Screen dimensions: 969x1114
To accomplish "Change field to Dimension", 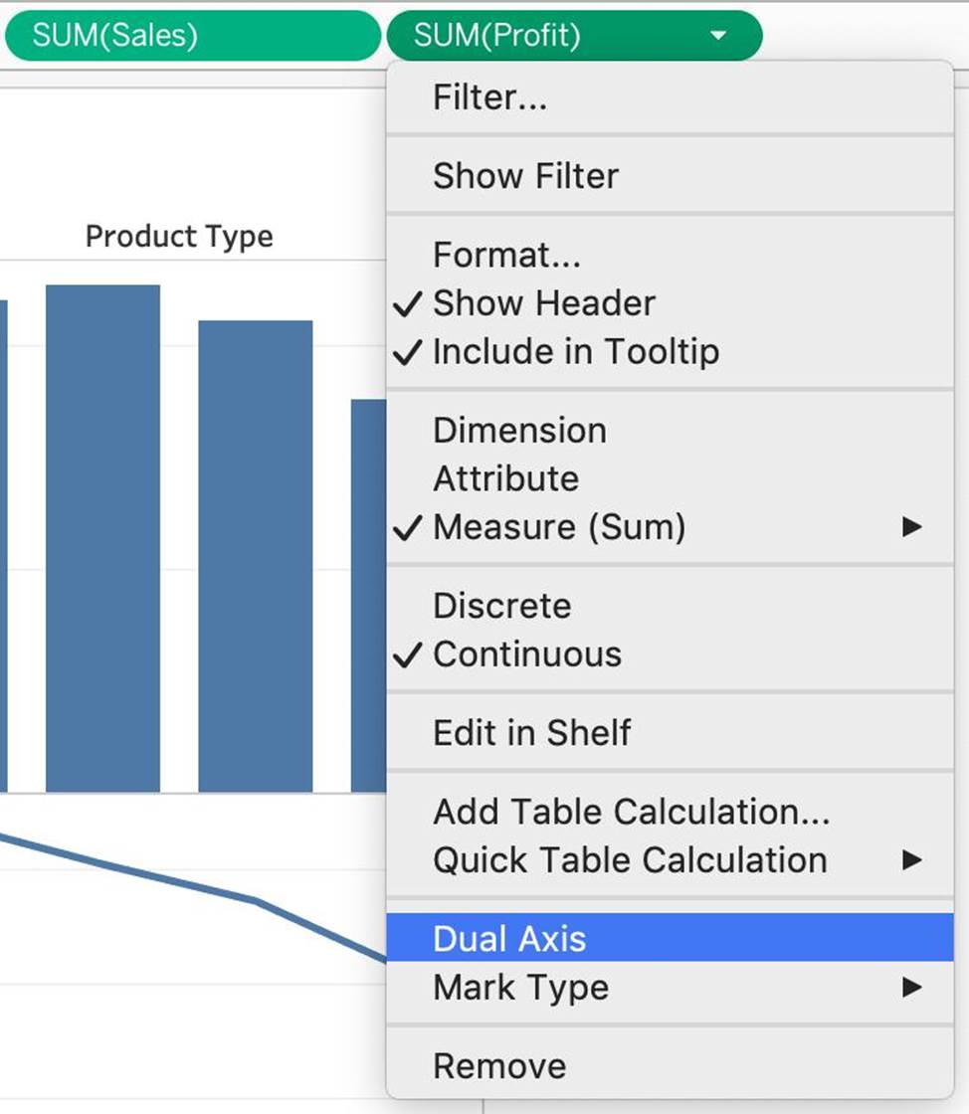I will tap(519, 430).
